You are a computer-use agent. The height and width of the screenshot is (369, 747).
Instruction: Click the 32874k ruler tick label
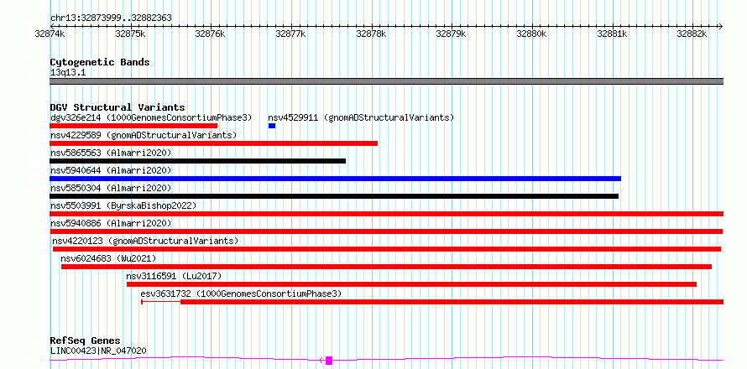50,34
